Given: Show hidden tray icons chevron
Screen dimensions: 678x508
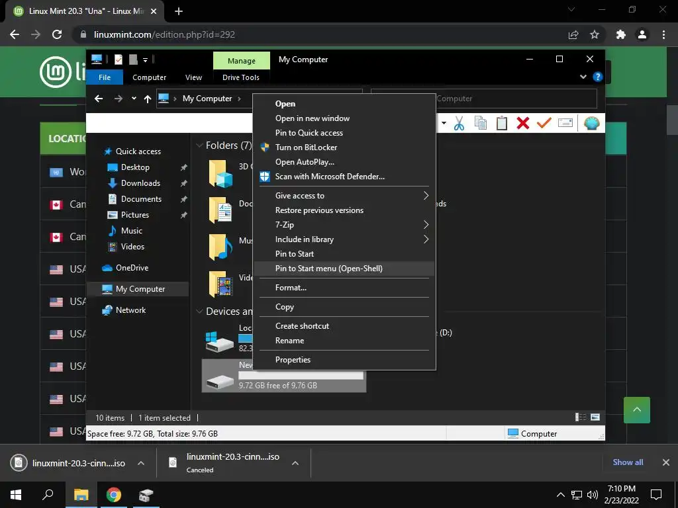Looking at the screenshot, I should coord(560,495).
